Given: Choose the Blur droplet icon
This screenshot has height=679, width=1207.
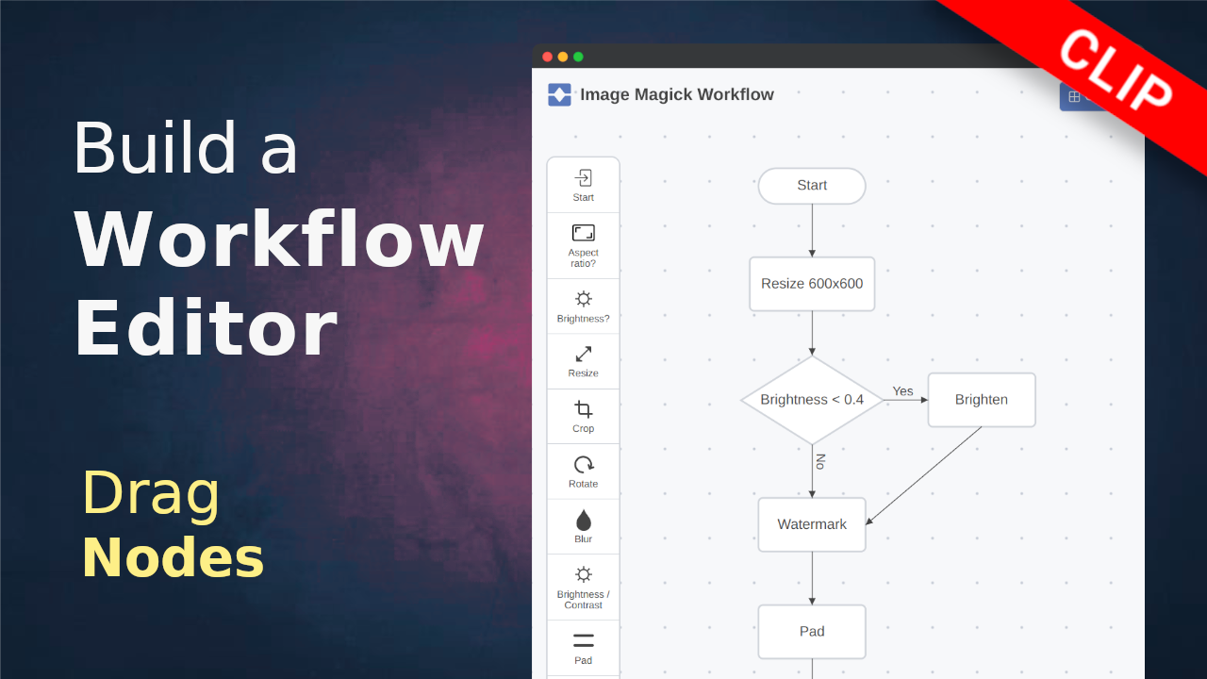Looking at the screenshot, I should click(583, 521).
